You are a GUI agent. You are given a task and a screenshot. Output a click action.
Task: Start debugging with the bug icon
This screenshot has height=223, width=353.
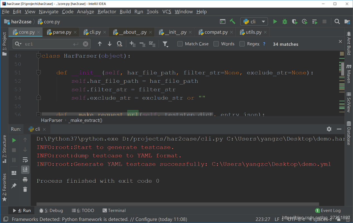(285, 21)
